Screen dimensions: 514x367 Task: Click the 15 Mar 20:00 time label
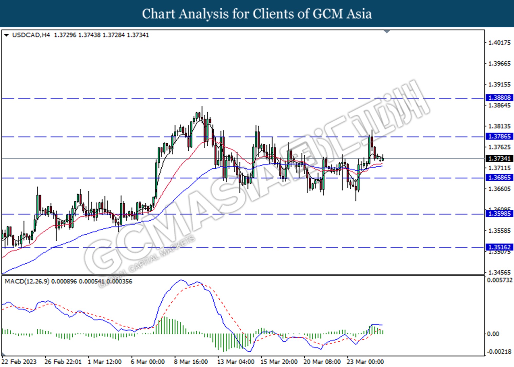click(279, 362)
